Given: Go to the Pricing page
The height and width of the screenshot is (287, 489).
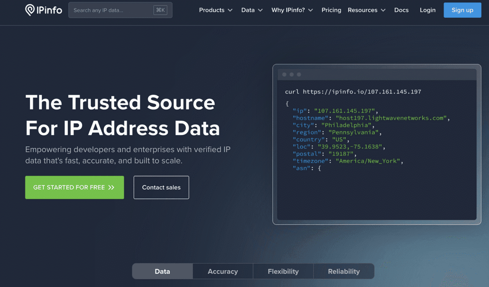Looking at the screenshot, I should [x=331, y=10].
